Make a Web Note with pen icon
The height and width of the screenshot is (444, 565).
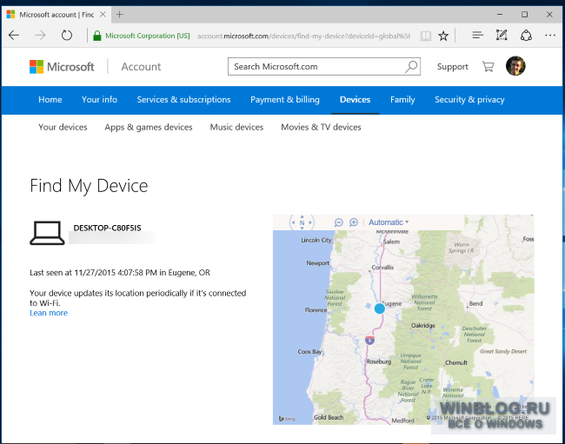pyautogui.click(x=502, y=35)
